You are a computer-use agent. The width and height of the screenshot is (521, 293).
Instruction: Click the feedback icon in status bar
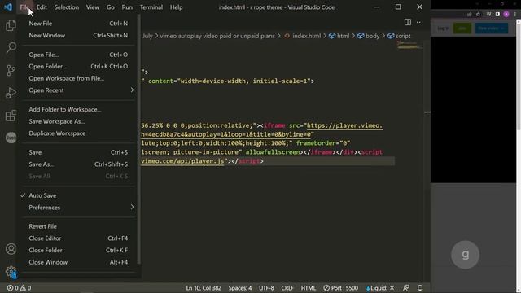[405, 288]
